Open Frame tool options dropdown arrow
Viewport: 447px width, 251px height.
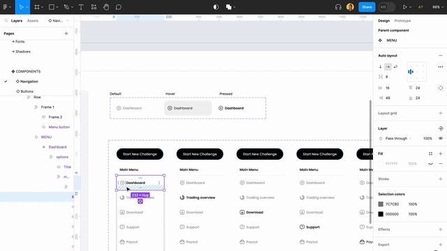42,7
